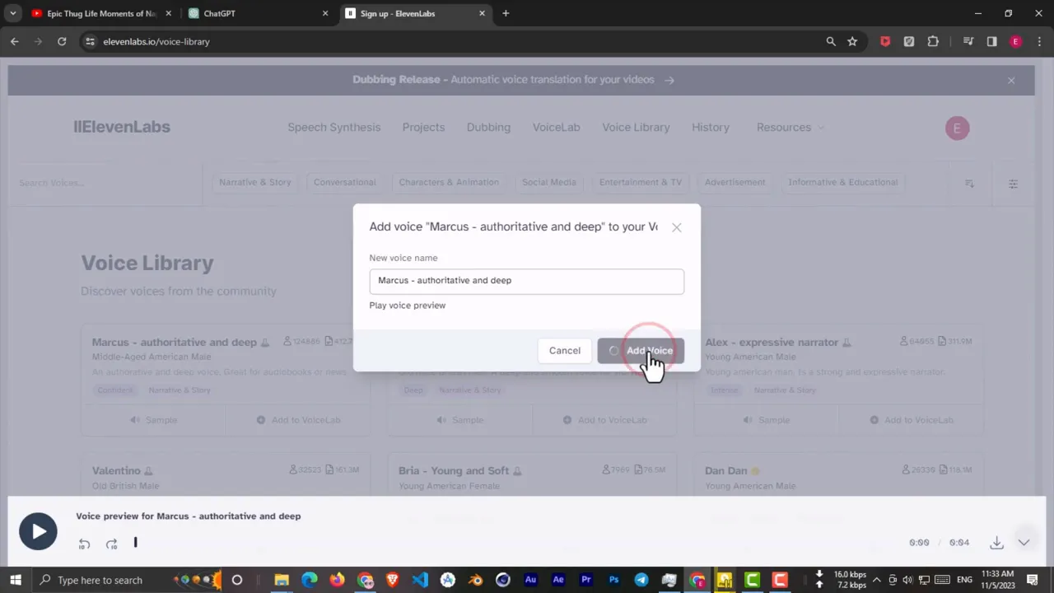Open a new browser tab
Screen dimensions: 1054x593
pyautogui.click(x=506, y=14)
